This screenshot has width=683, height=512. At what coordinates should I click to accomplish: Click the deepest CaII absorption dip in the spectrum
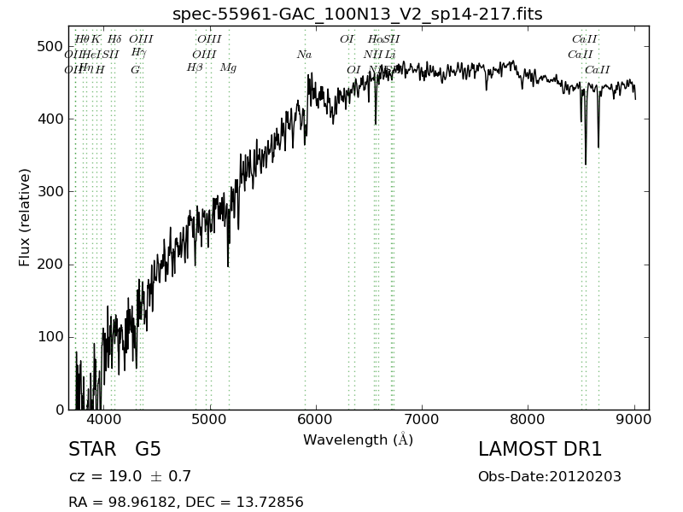click(x=586, y=162)
